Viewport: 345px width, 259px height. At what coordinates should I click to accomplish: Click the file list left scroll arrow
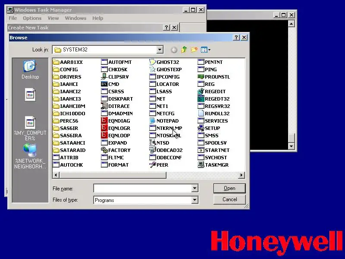pos(56,175)
